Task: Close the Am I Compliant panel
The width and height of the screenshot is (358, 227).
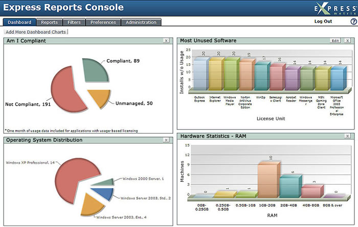Action: point(166,40)
